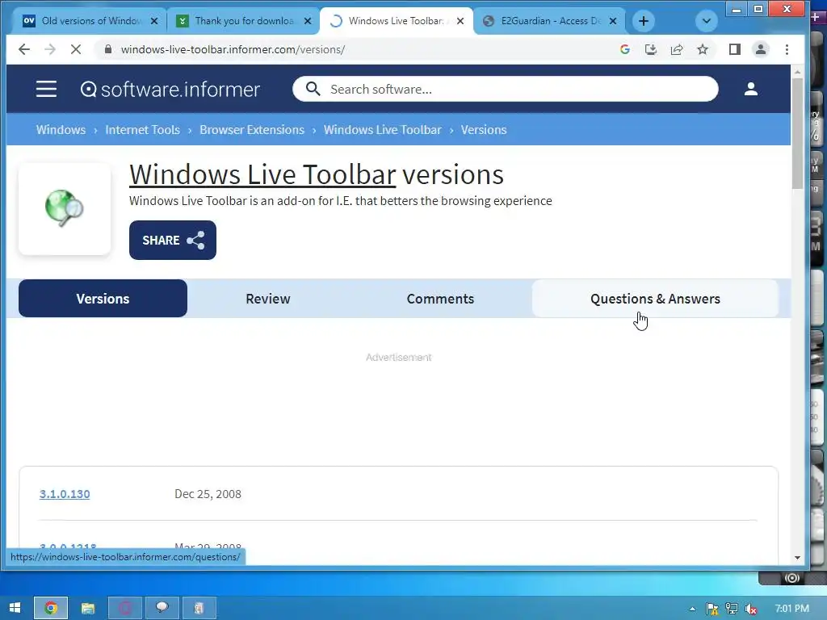The height and width of the screenshot is (620, 827).
Task: Focus the Search software input field
Action: point(506,89)
